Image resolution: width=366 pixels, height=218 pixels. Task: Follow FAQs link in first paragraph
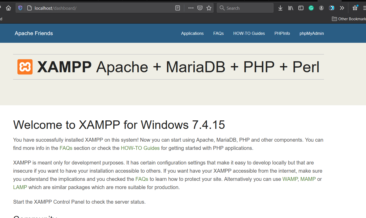(x=66, y=148)
